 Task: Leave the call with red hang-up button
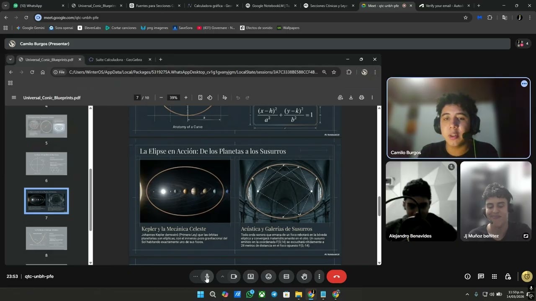[336, 276]
